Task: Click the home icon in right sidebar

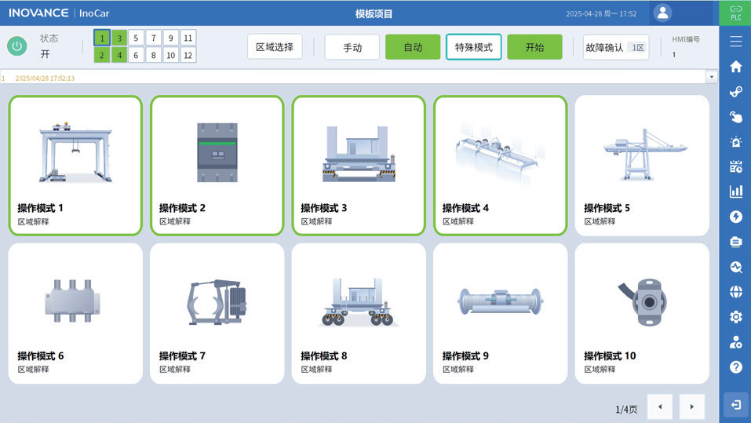Action: click(x=735, y=67)
